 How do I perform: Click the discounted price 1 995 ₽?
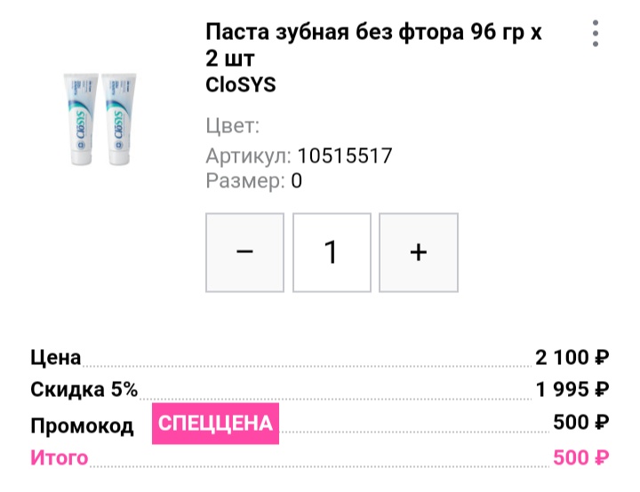[572, 389]
